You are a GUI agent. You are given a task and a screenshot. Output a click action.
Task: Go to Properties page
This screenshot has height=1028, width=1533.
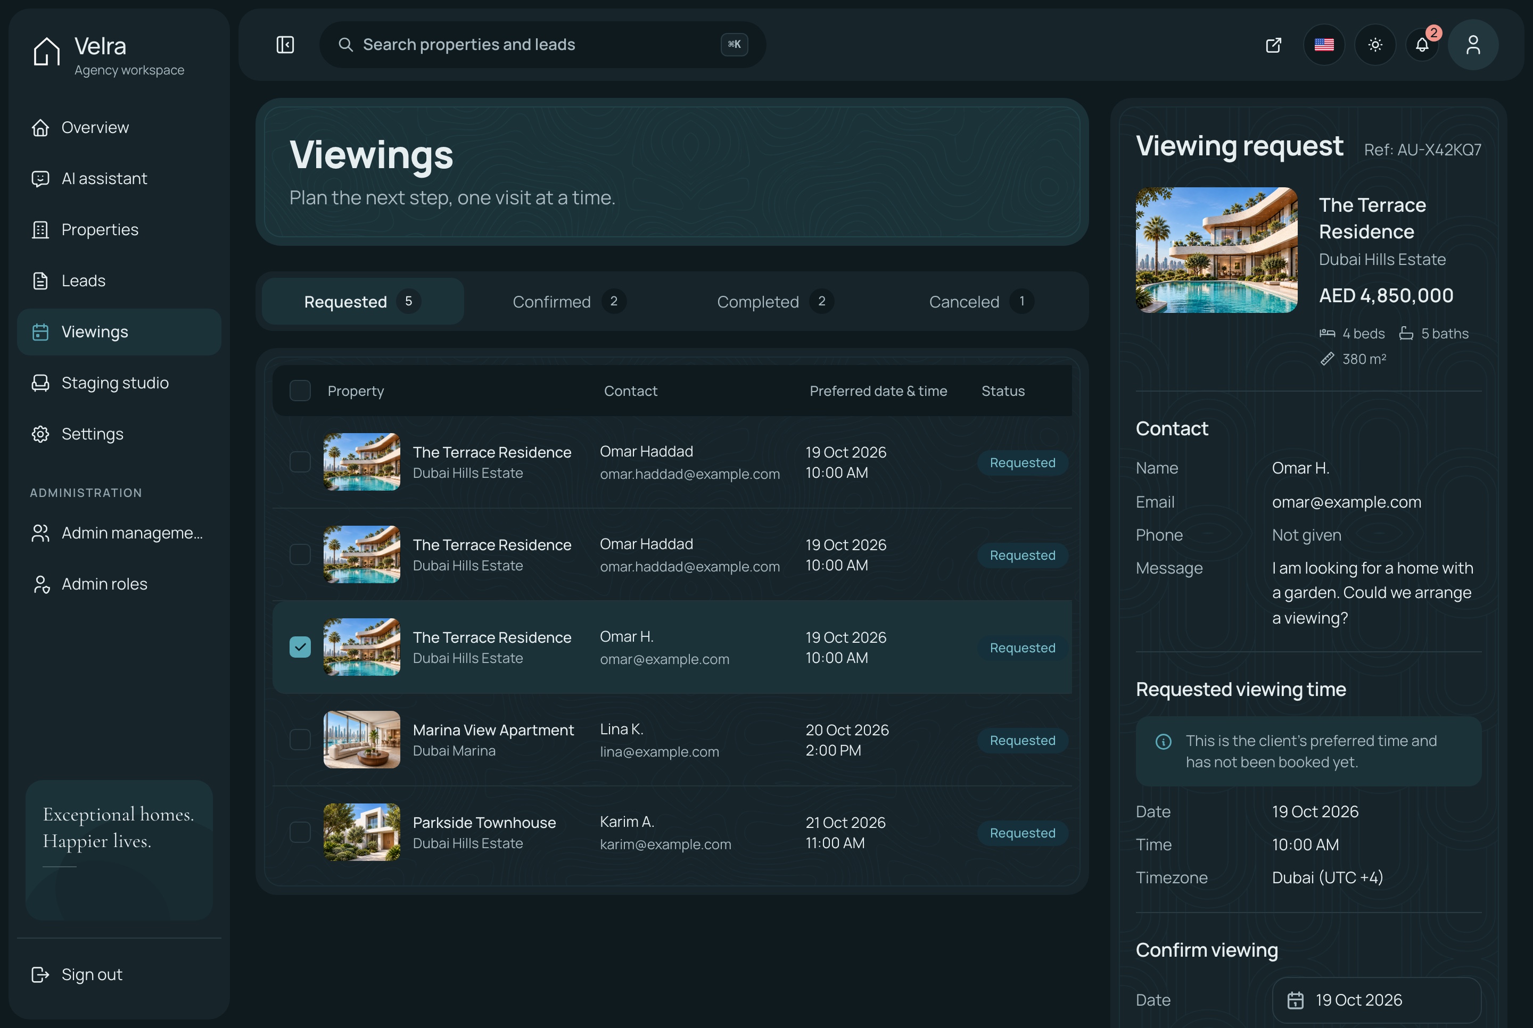[x=119, y=229]
